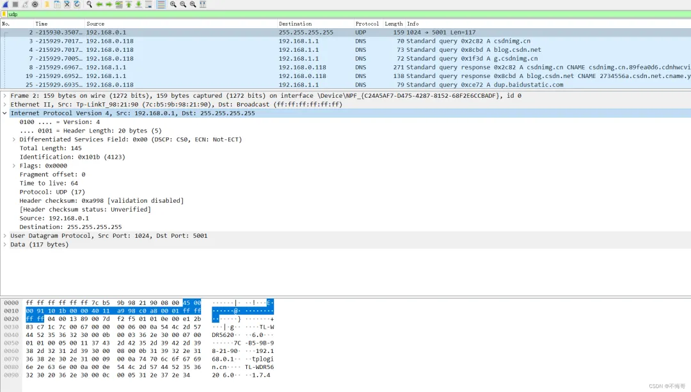Viewport: 691px width, 392px height.
Task: Stop the packet capture
Action: coord(15,4)
